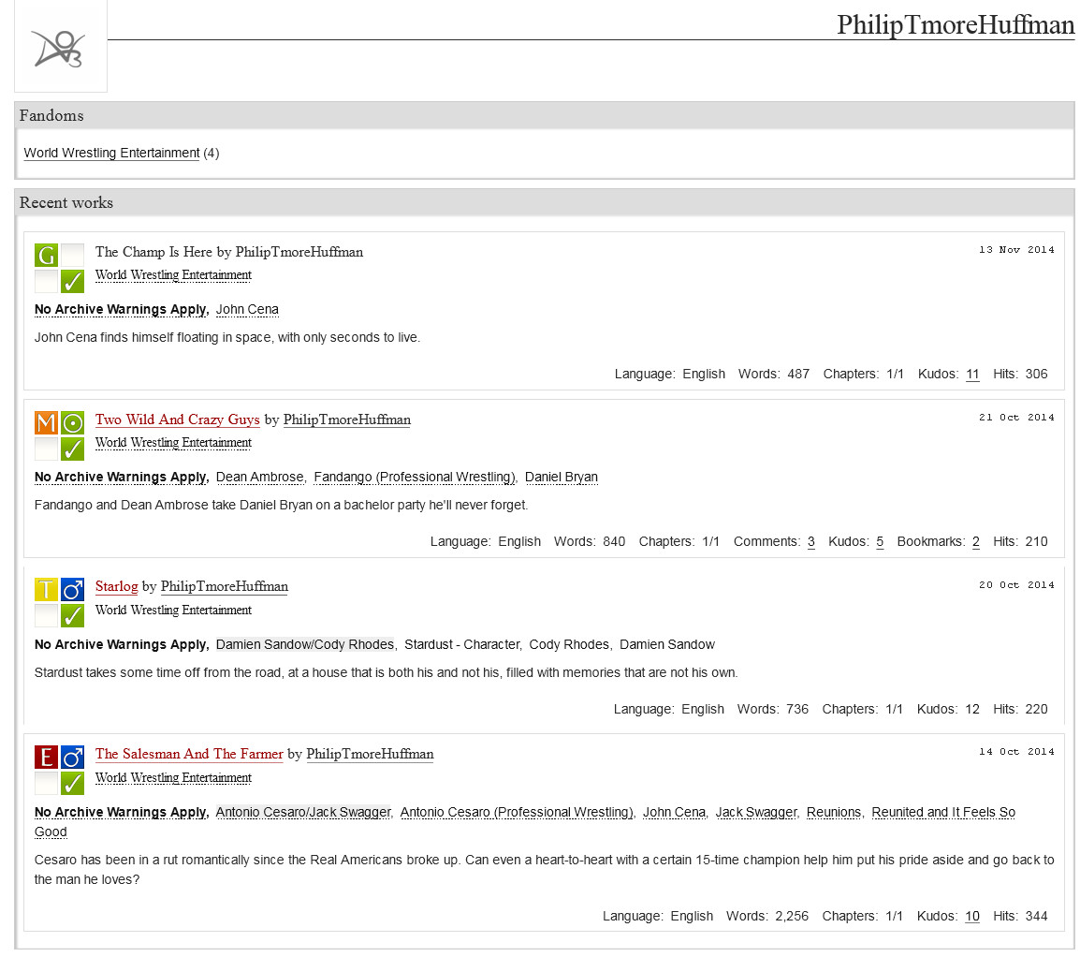This screenshot has width=1080, height=957.
Task: Click the date 20 Oct 2014
Action: coord(1016,584)
